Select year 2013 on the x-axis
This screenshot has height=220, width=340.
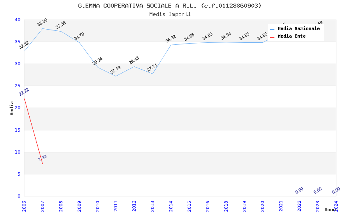pyautogui.click(x=153, y=206)
